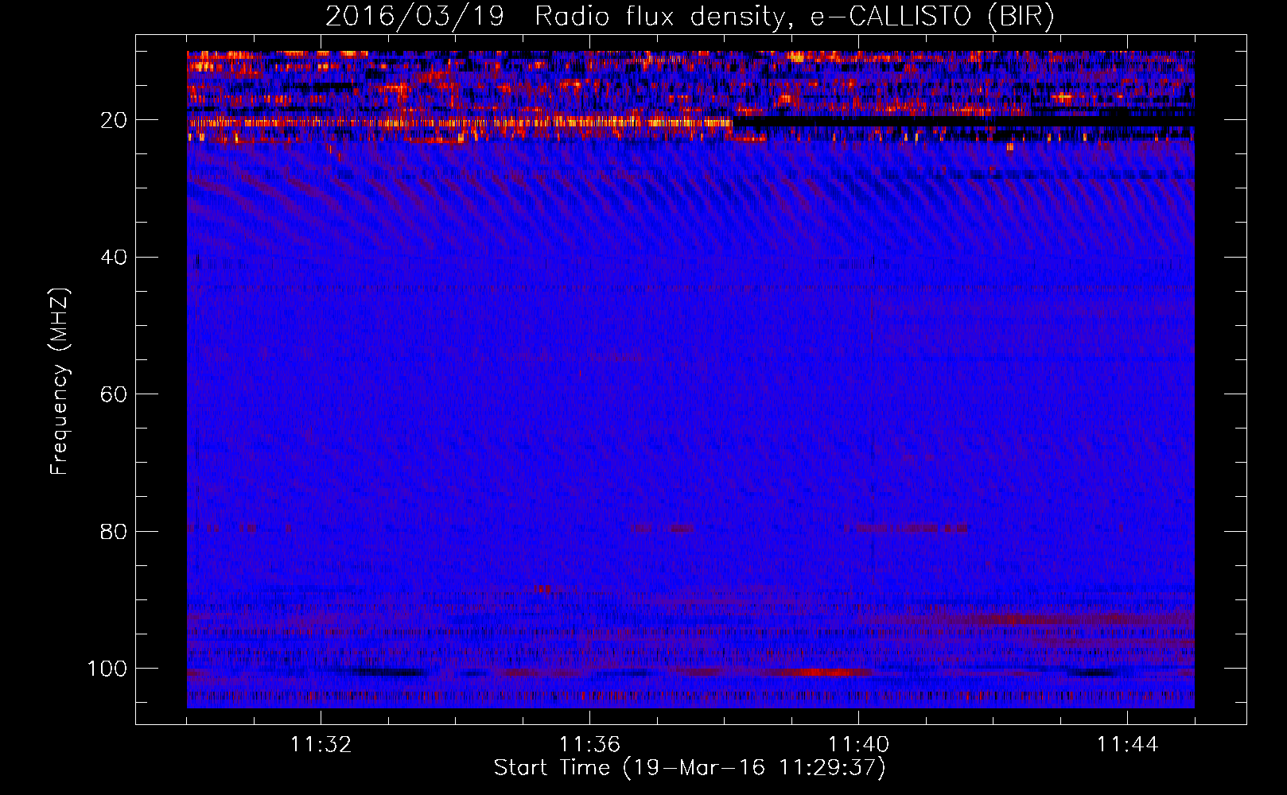Click the 60 MHz frequency tick label

(114, 394)
